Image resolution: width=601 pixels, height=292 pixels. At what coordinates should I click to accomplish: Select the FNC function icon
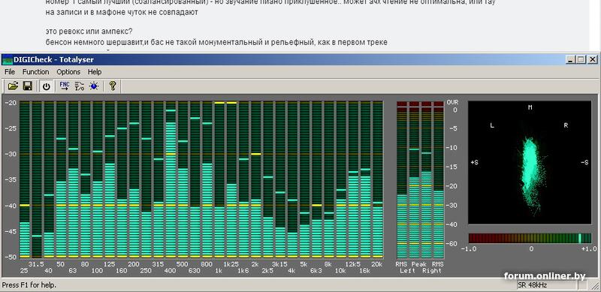[x=65, y=86]
